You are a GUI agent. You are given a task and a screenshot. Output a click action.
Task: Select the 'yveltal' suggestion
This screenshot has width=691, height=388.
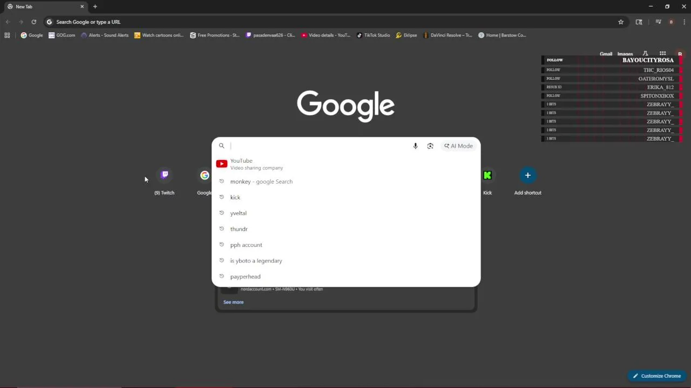pos(345,213)
